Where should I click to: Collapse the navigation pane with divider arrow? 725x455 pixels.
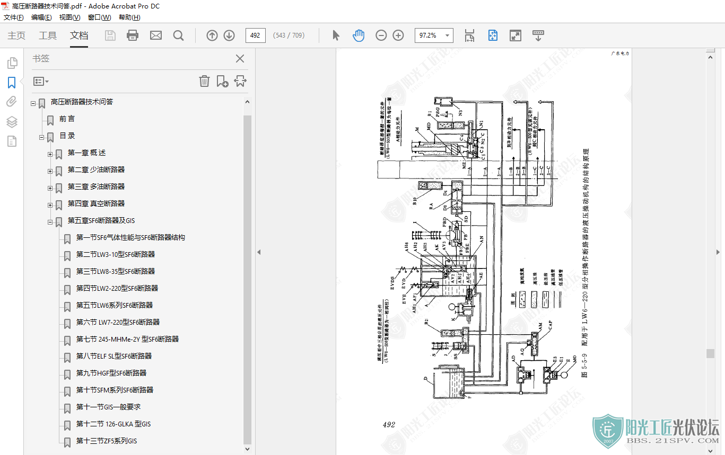(259, 252)
